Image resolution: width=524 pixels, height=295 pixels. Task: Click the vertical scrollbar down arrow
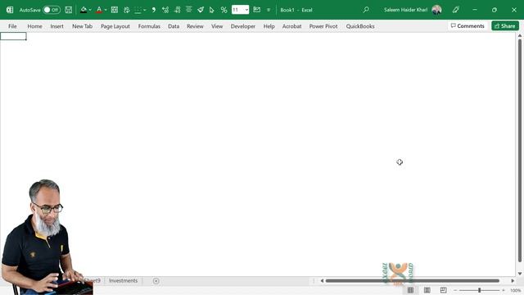pyautogui.click(x=520, y=273)
